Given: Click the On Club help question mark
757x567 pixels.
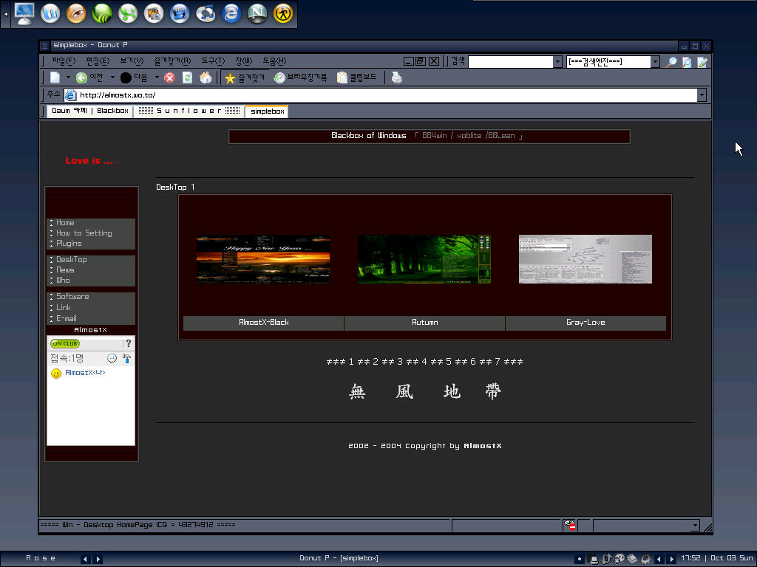Looking at the screenshot, I should click(x=128, y=343).
